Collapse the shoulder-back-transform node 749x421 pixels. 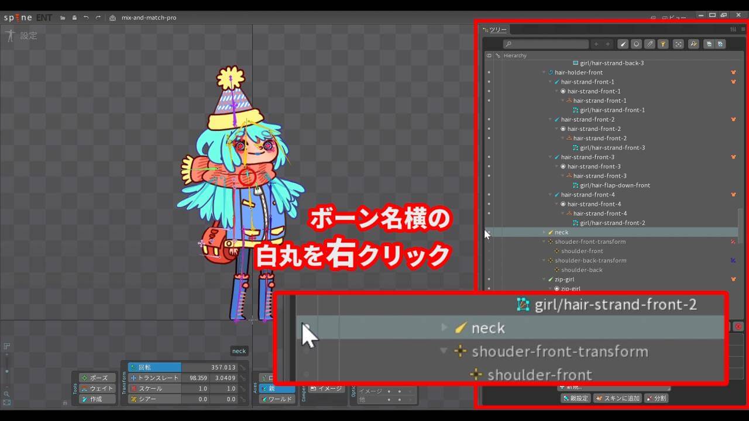click(544, 260)
